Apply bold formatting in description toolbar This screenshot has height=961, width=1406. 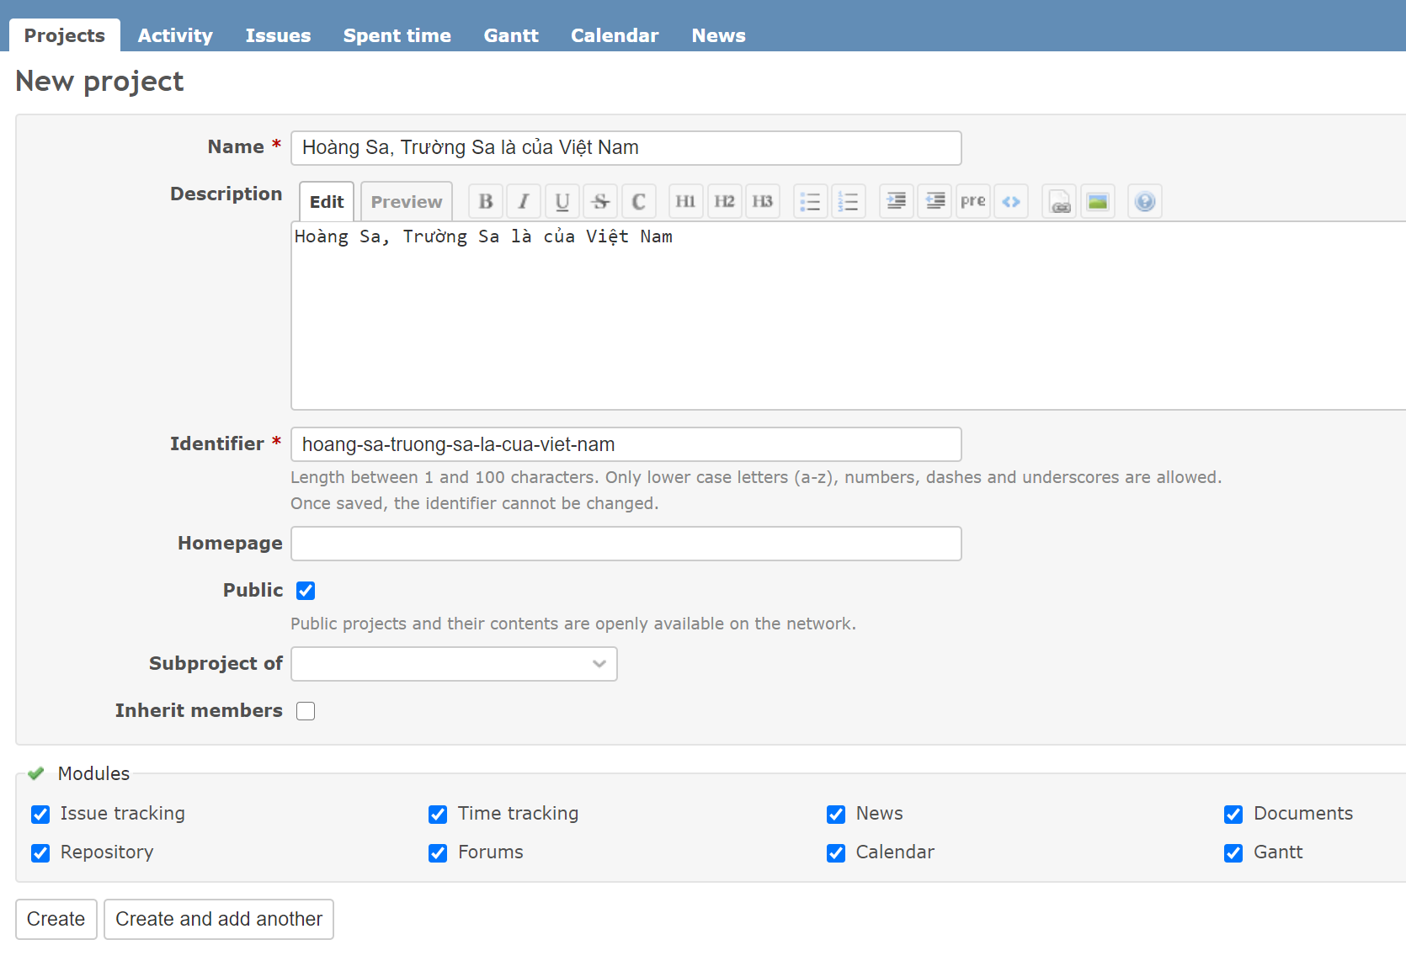[486, 202]
